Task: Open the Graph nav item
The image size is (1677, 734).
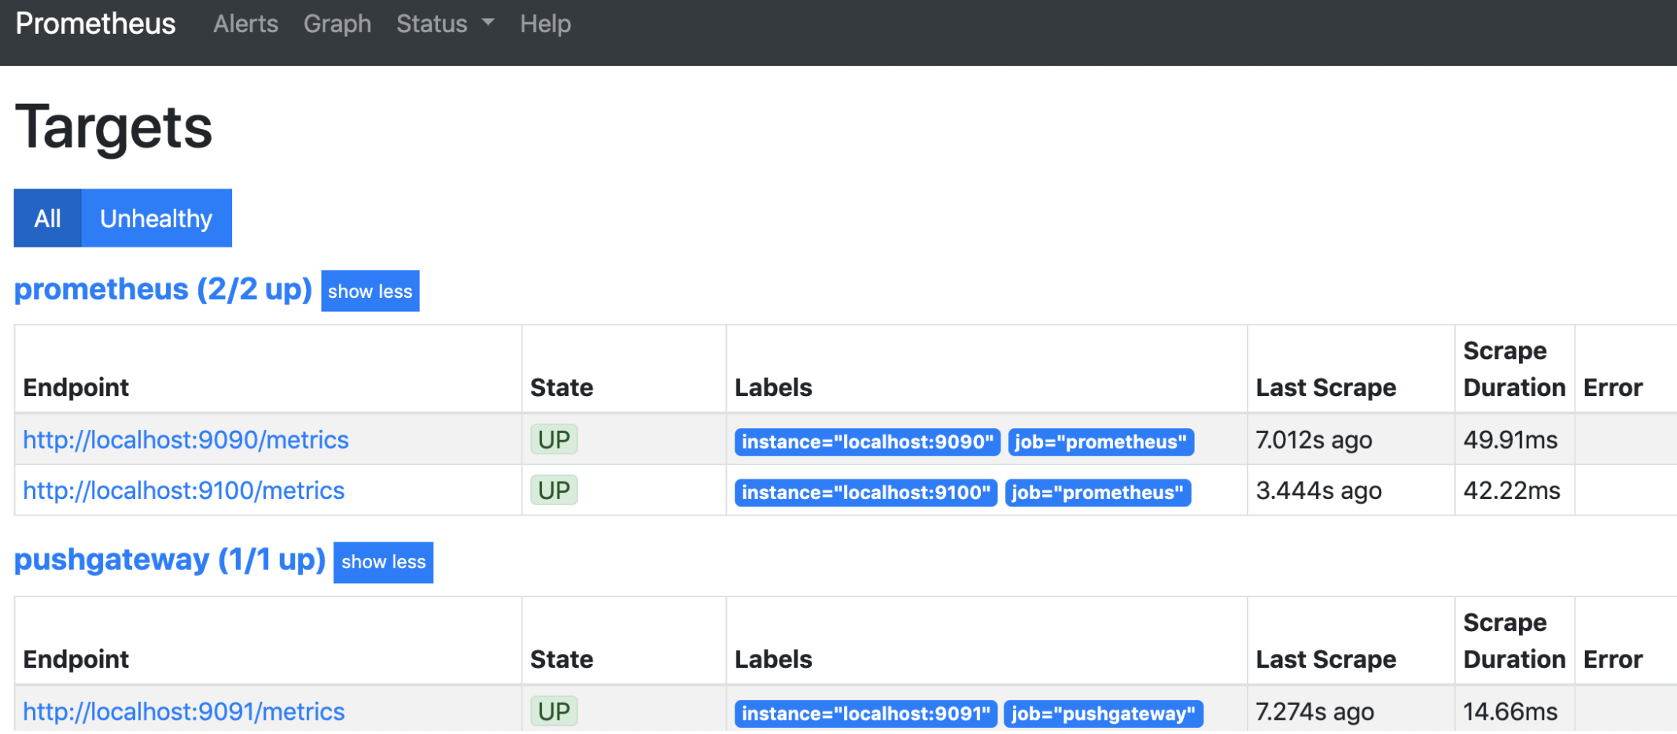Action: (337, 24)
